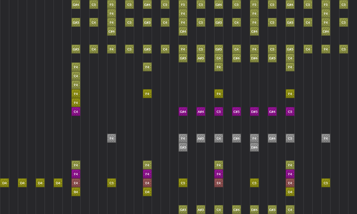Select the rightmost C5 note in the E4 row
The height and width of the screenshot is (214, 357).
pos(326,183)
